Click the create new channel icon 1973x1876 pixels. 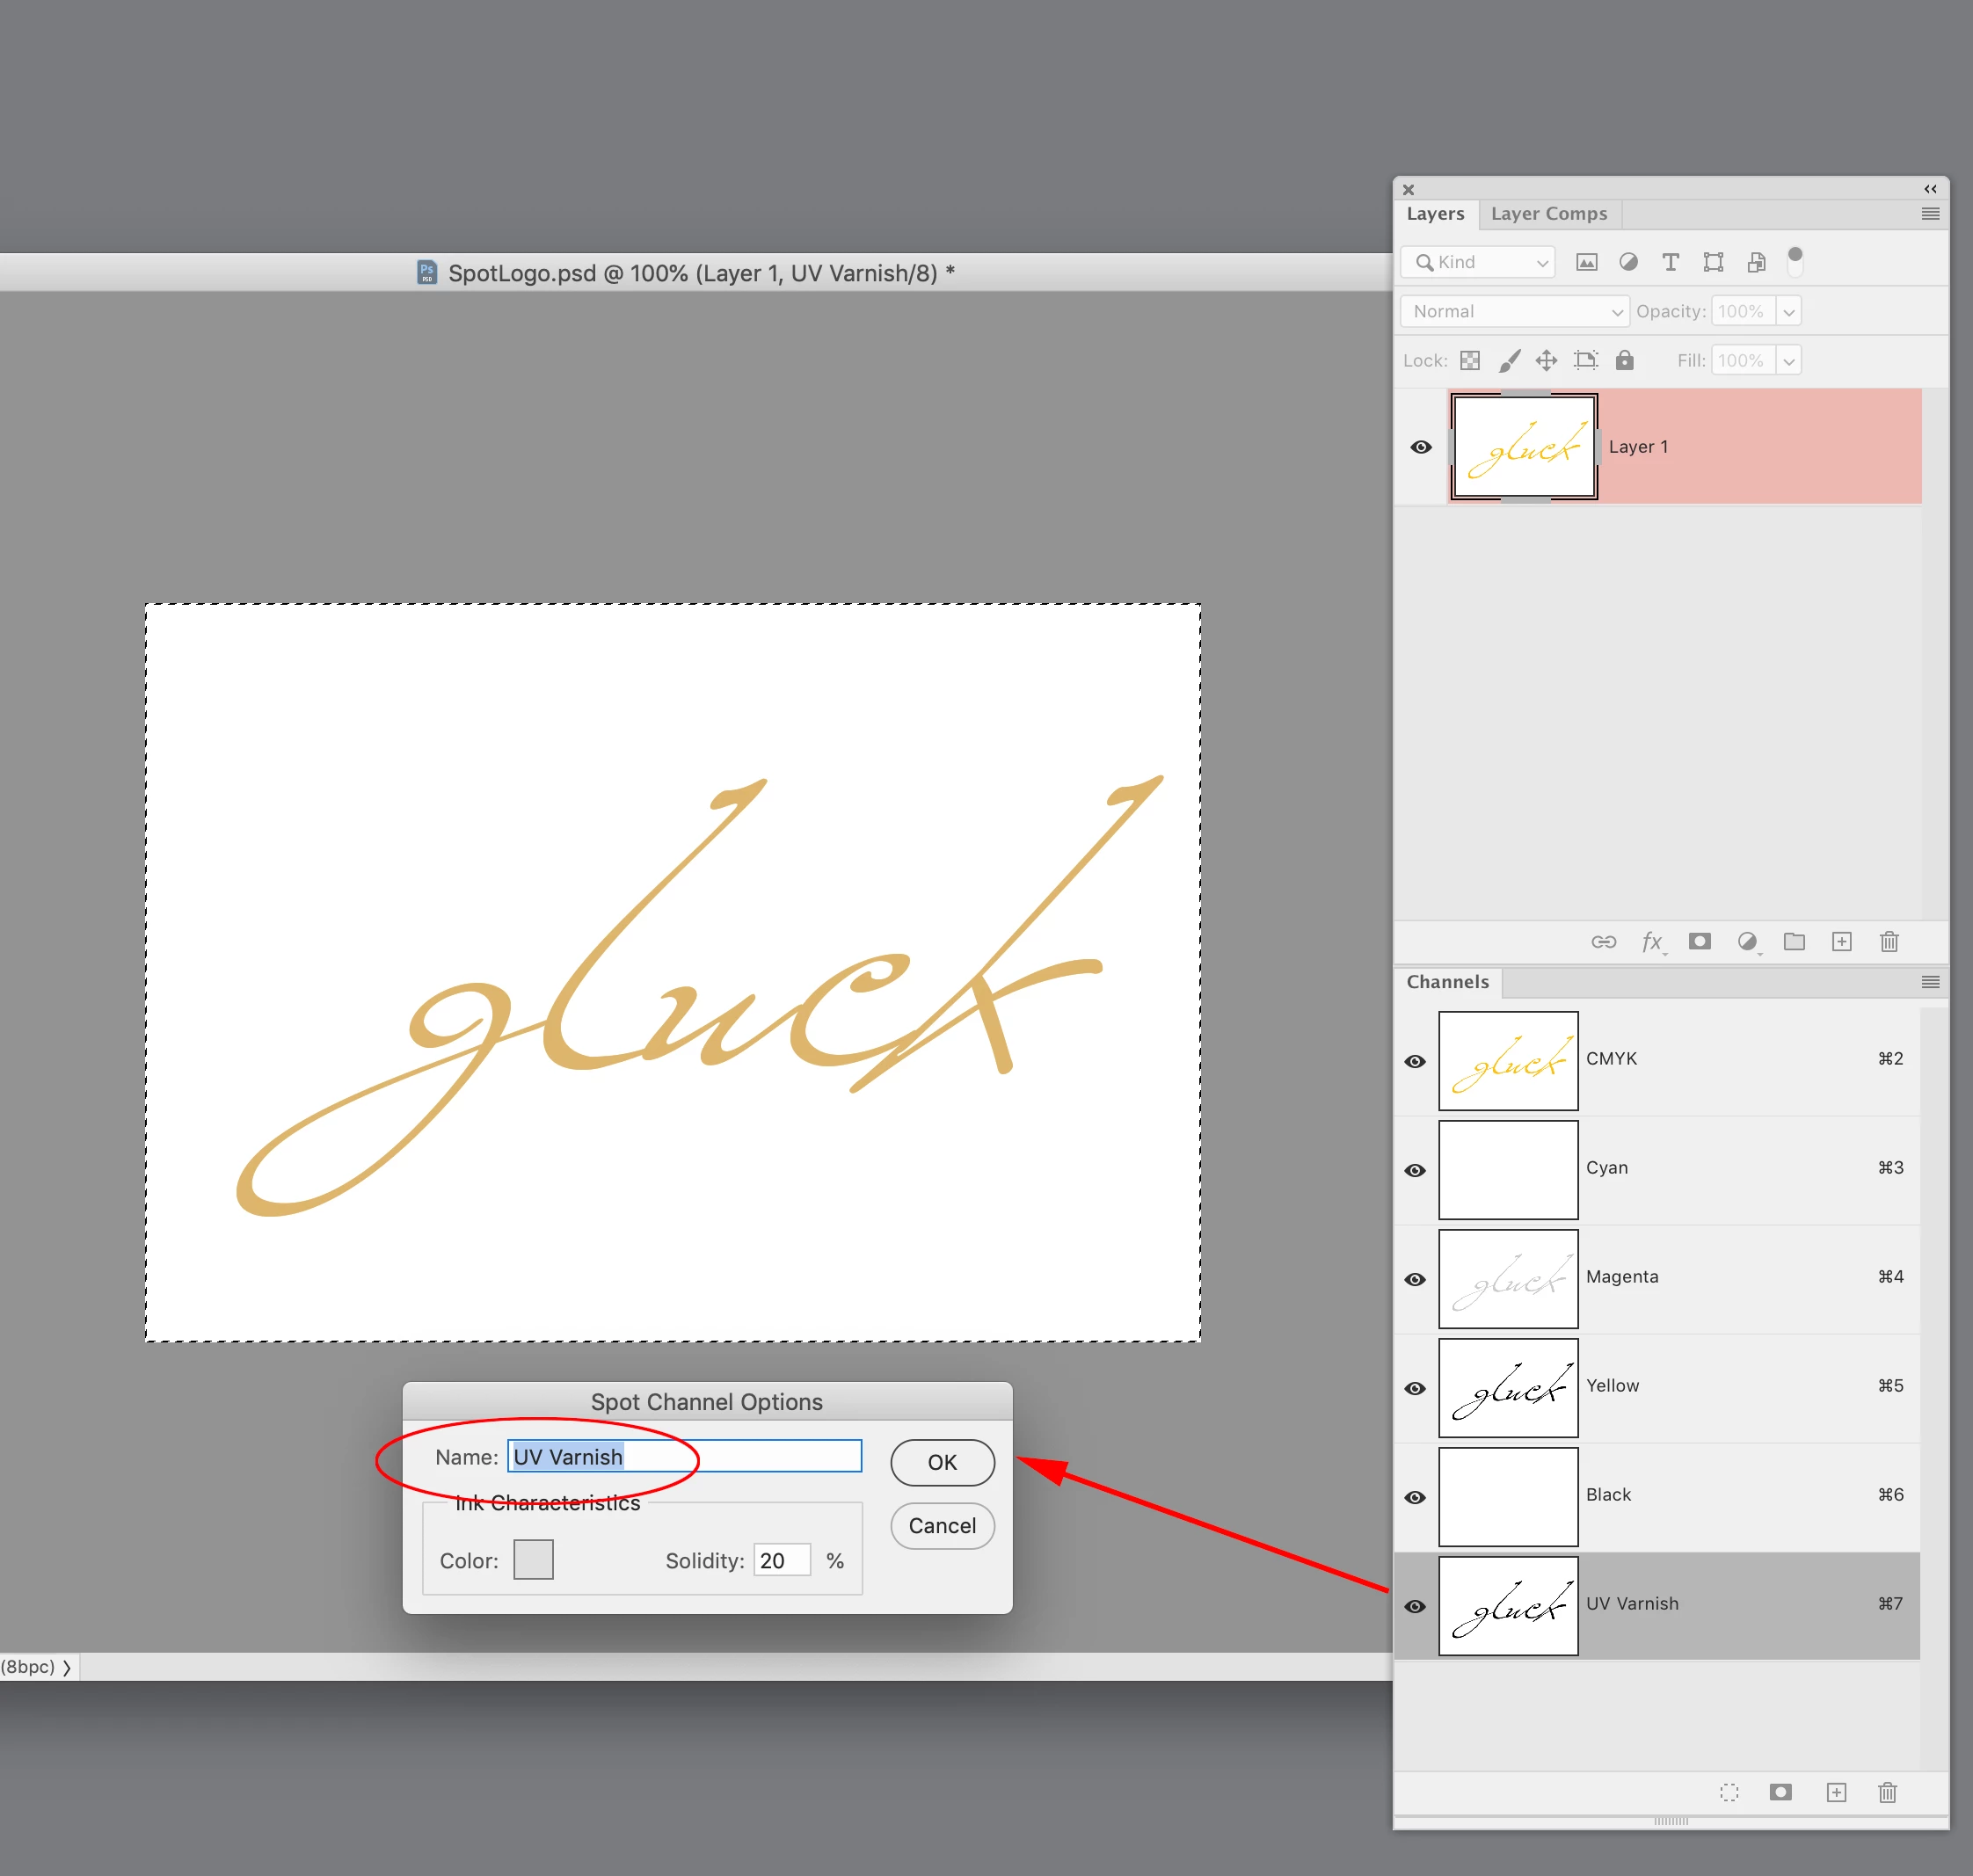[x=1836, y=1792]
